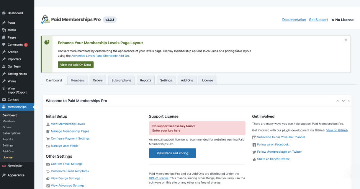Open the View on GitHub link
This screenshot has height=189, width=360.
coord(337,131)
